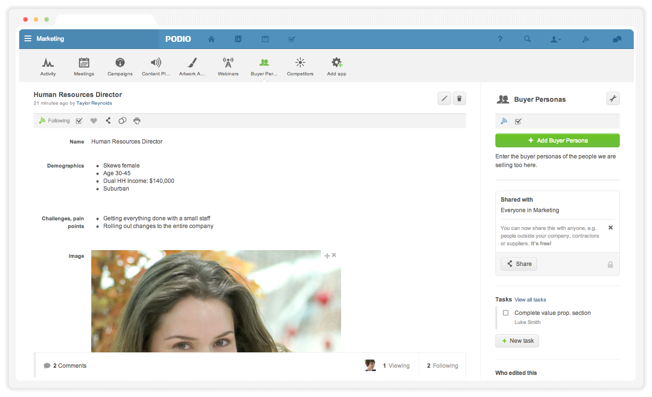Click the persona photo image
The image size is (652, 397).
point(216,302)
